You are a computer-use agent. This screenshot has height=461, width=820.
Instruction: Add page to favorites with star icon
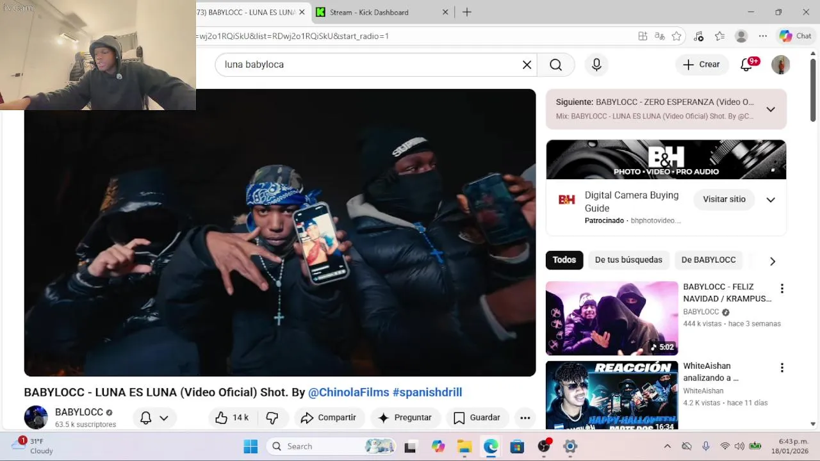click(676, 36)
